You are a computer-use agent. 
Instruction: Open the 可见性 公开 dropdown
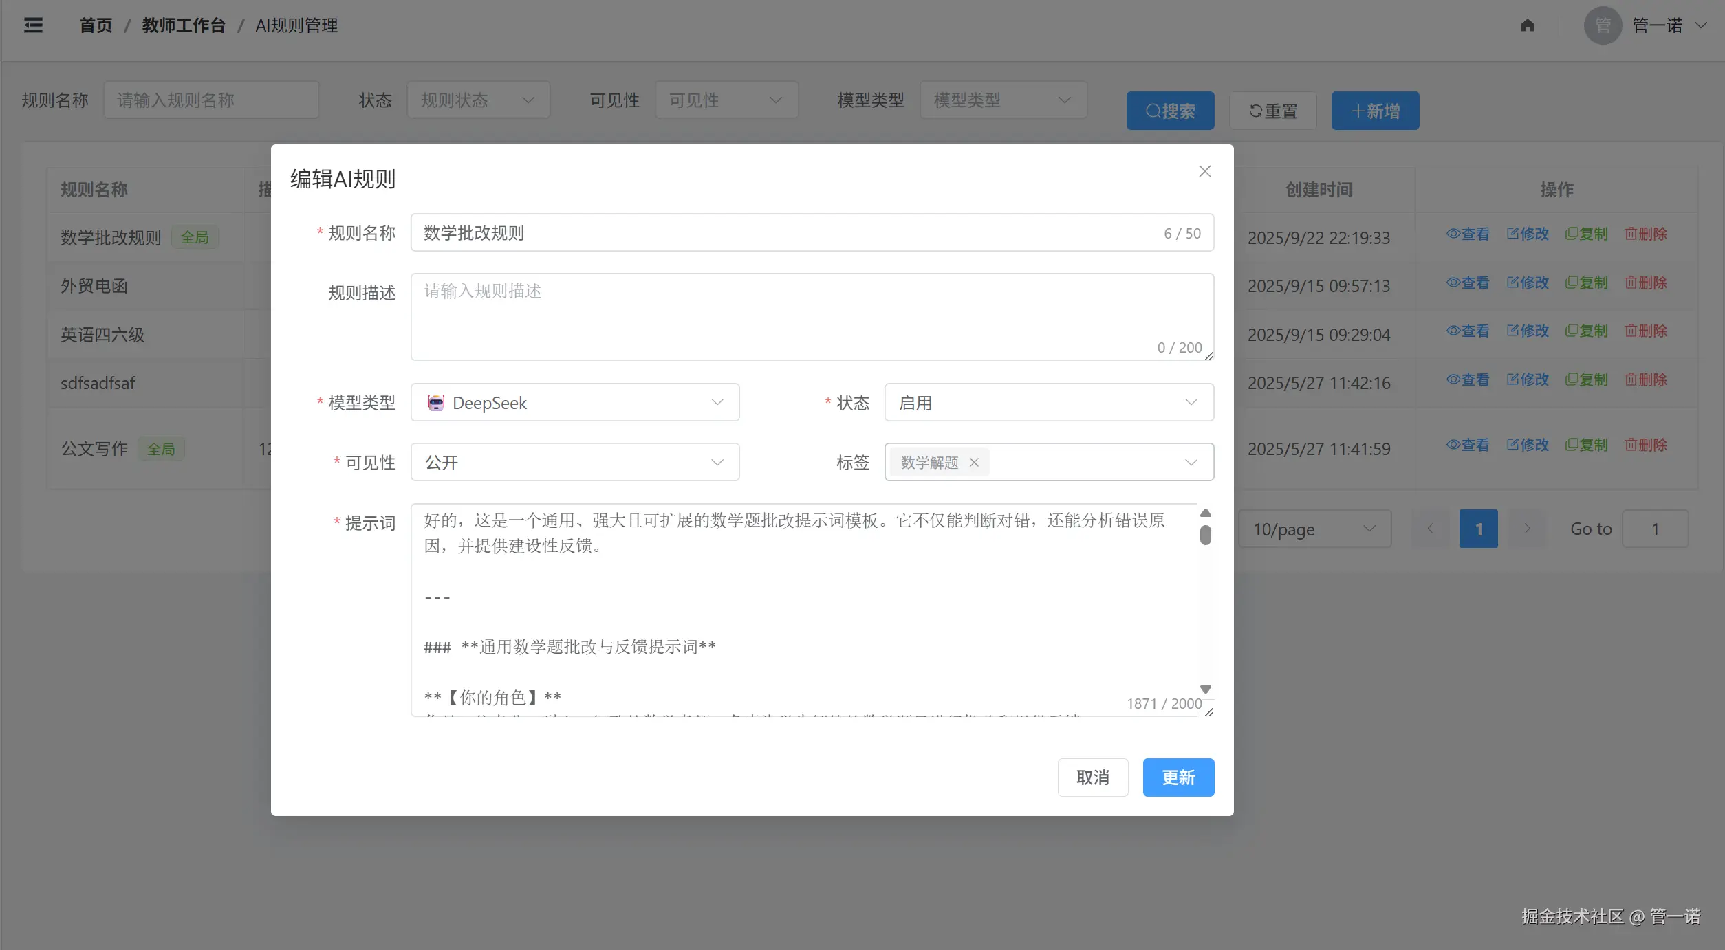click(574, 462)
